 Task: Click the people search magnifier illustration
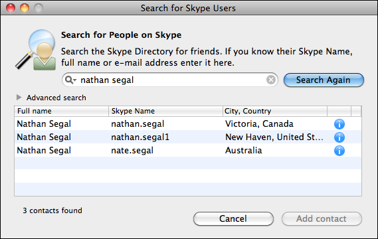tap(36, 50)
